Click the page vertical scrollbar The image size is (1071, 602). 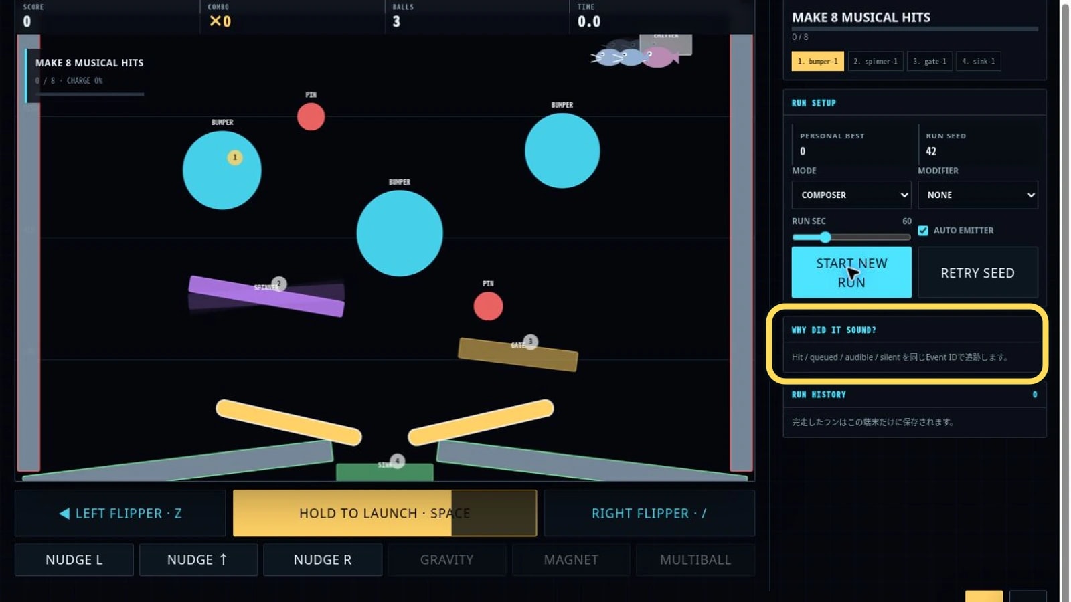pos(1065,301)
